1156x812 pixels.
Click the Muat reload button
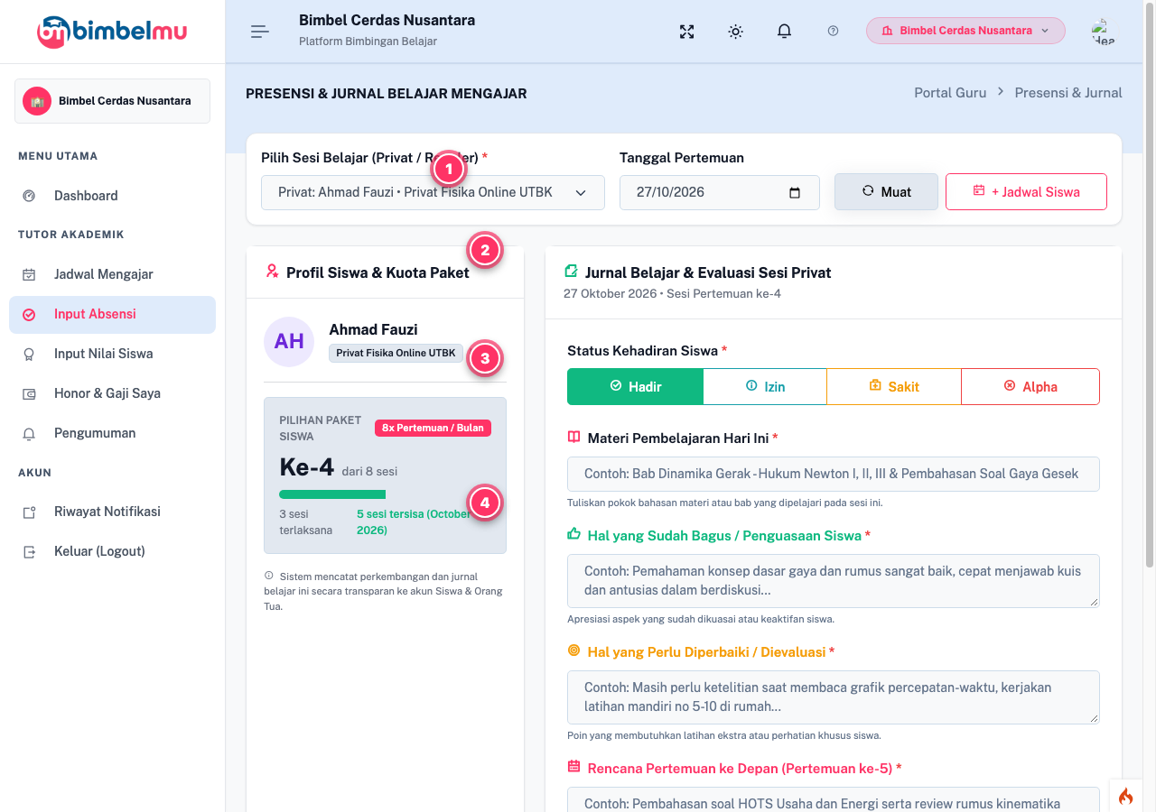886,191
